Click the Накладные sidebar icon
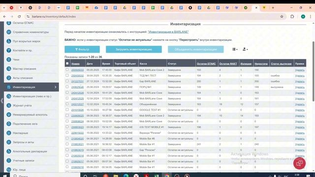This screenshot has width=315, height=177. click(9, 133)
